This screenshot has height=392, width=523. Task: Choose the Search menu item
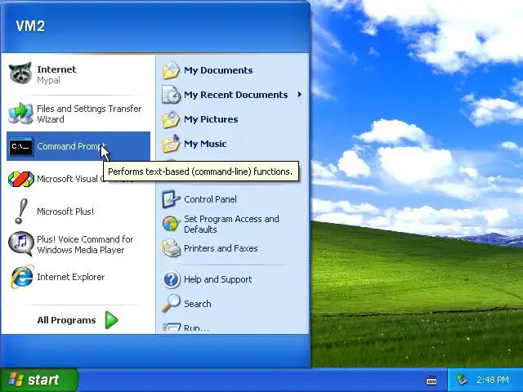click(232, 304)
